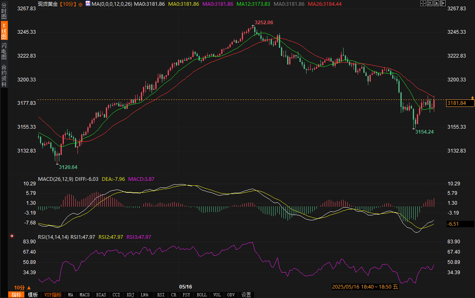Screen dimensions: 475x298
Task: Click the -6.51 MACD value tag on right axis
Action: point(460,224)
